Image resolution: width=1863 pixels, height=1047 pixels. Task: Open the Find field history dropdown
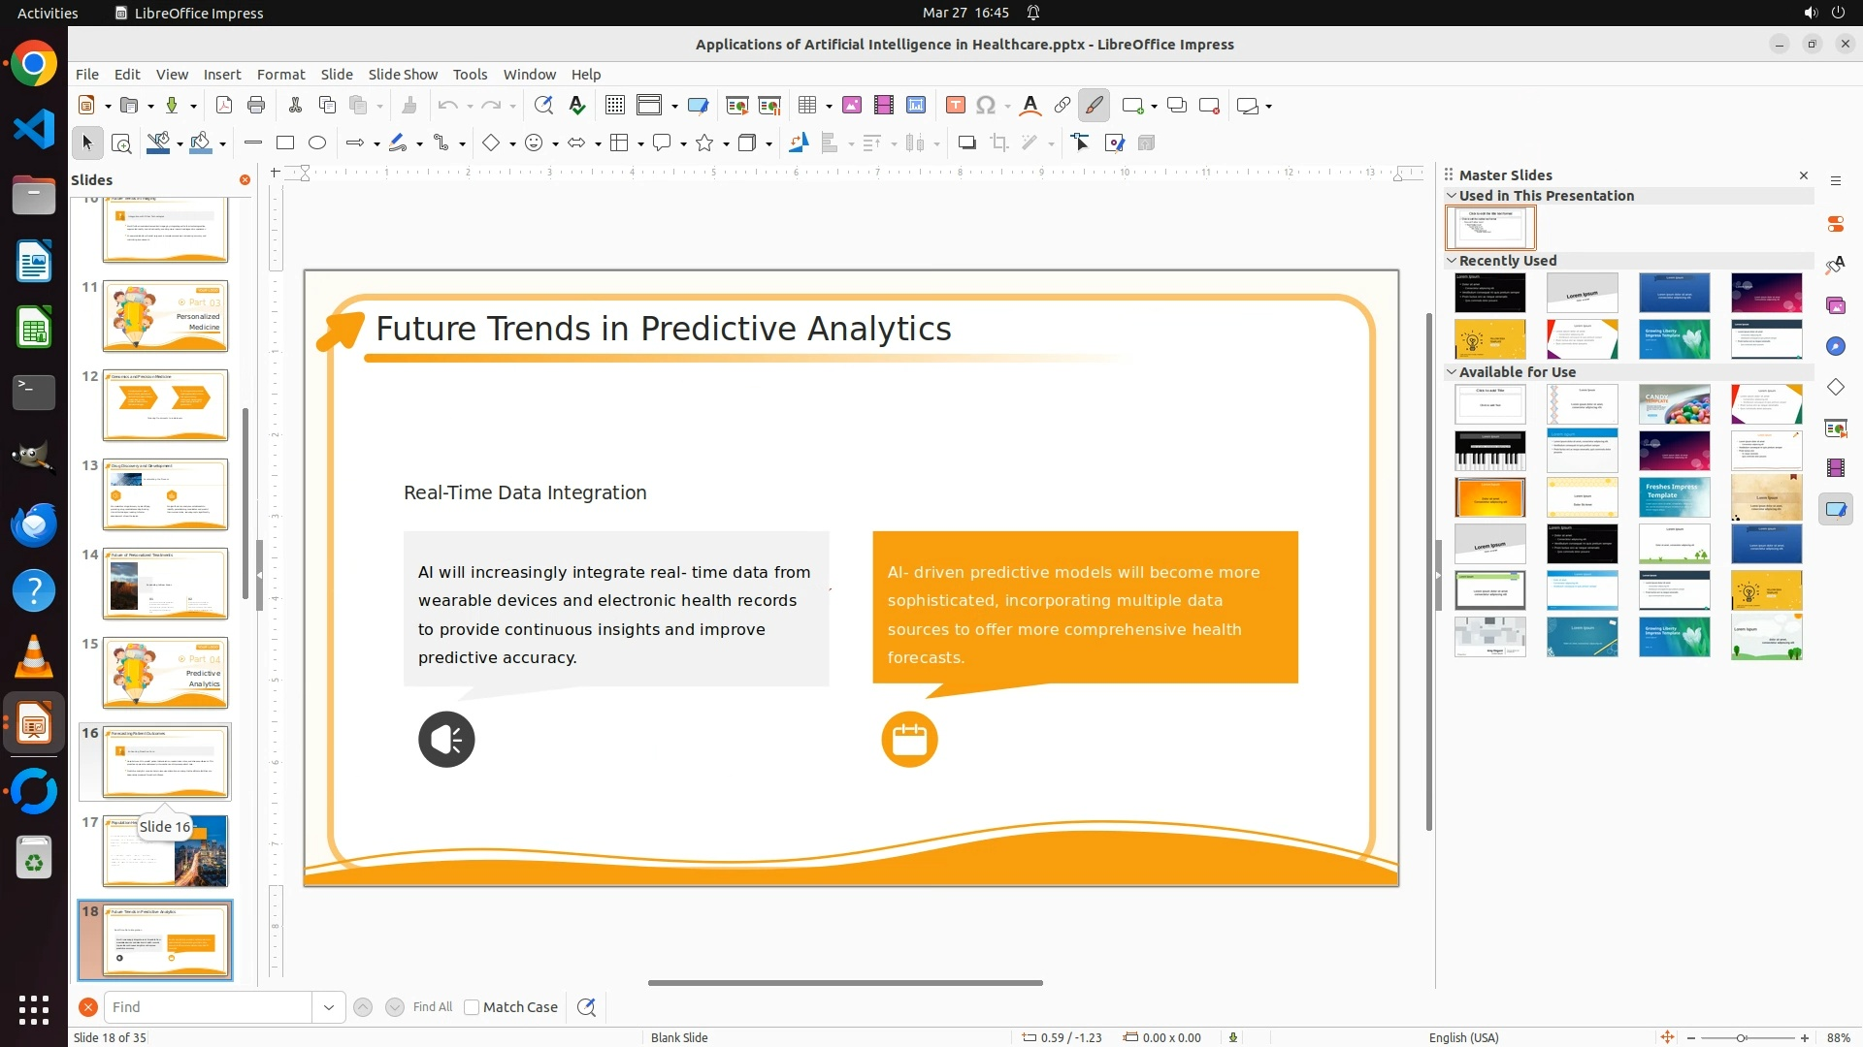click(329, 1007)
